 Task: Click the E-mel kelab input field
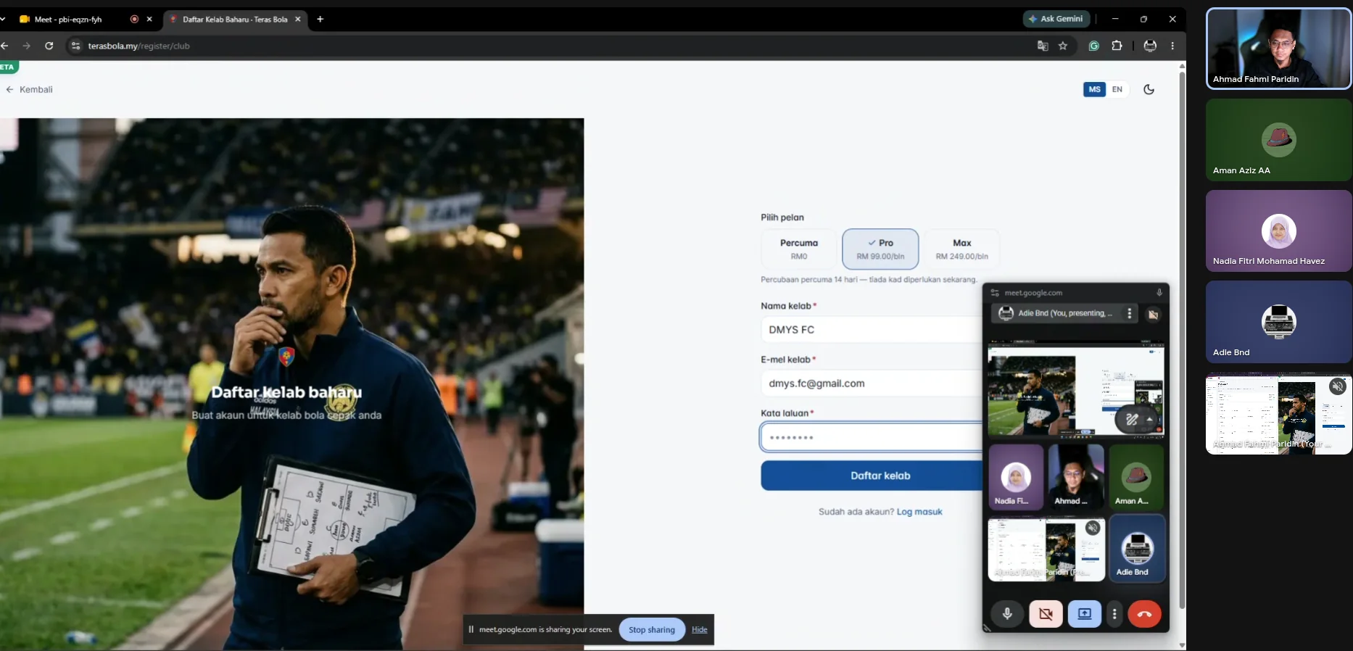pyautogui.click(x=872, y=383)
